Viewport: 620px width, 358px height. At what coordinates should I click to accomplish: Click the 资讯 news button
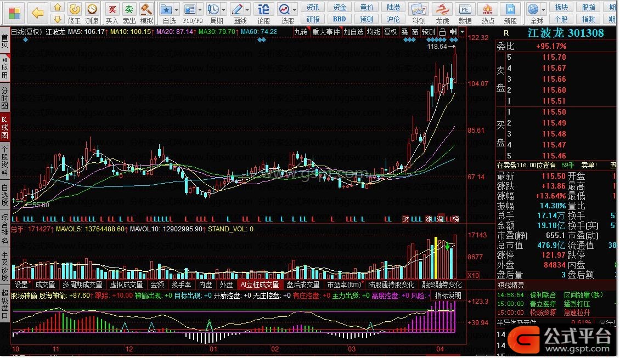[x=313, y=7]
